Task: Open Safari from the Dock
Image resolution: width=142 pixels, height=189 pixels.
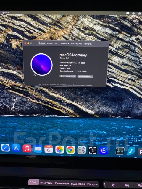Action: (5, 148)
